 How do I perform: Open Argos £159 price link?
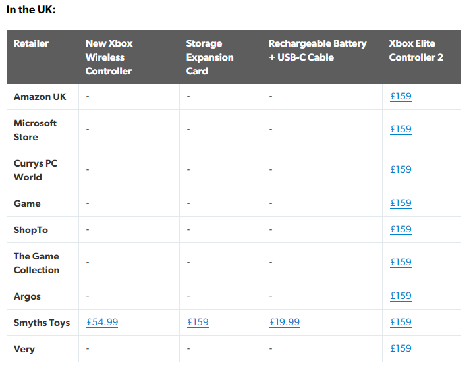coord(401,296)
